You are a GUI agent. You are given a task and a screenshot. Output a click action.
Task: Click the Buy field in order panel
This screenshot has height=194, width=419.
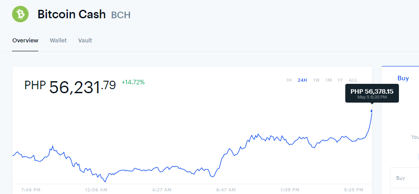[x=405, y=178]
